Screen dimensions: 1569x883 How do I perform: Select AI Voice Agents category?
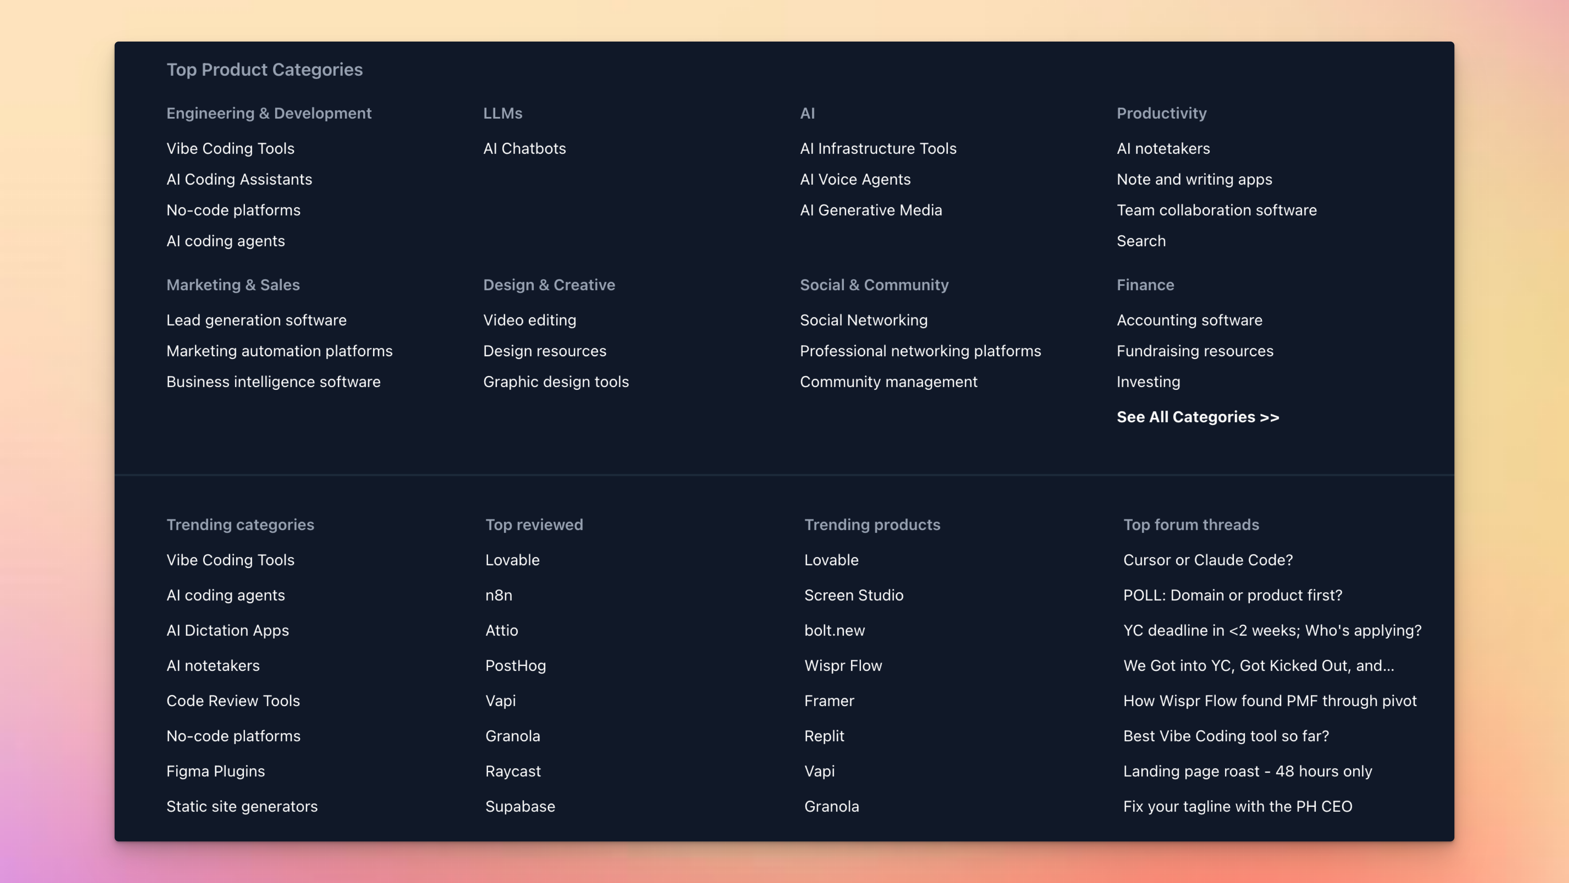click(855, 179)
